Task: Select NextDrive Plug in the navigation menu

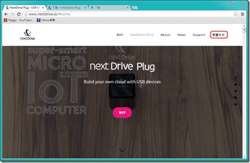Action: pyautogui.click(x=142, y=35)
